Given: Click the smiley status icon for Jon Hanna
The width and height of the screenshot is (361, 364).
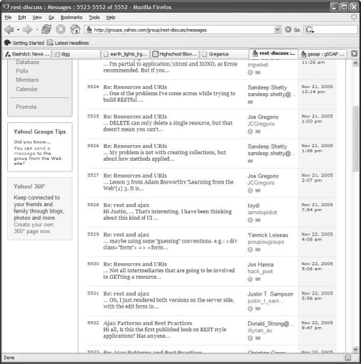Looking at the screenshot, I should point(250,279).
